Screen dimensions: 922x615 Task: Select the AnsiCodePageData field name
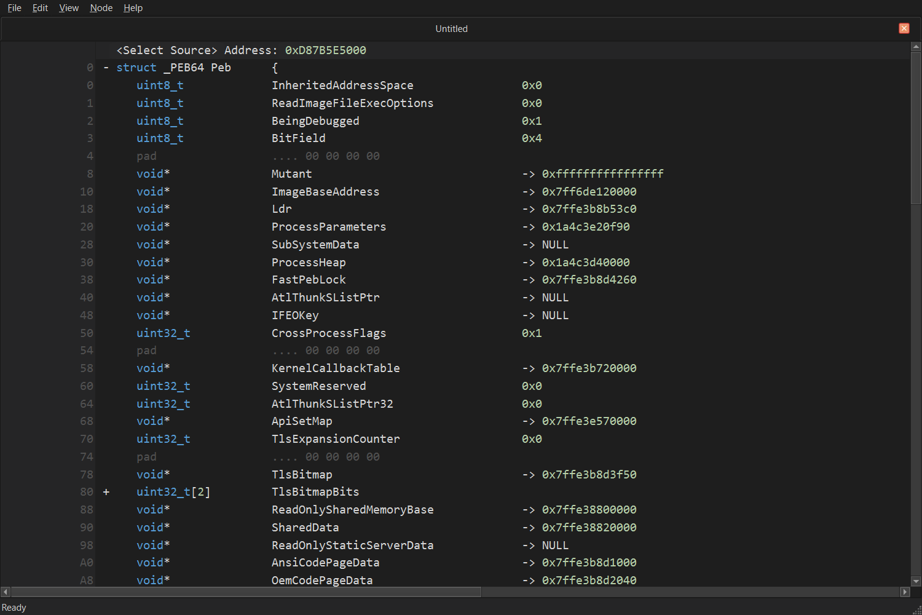pyautogui.click(x=325, y=563)
